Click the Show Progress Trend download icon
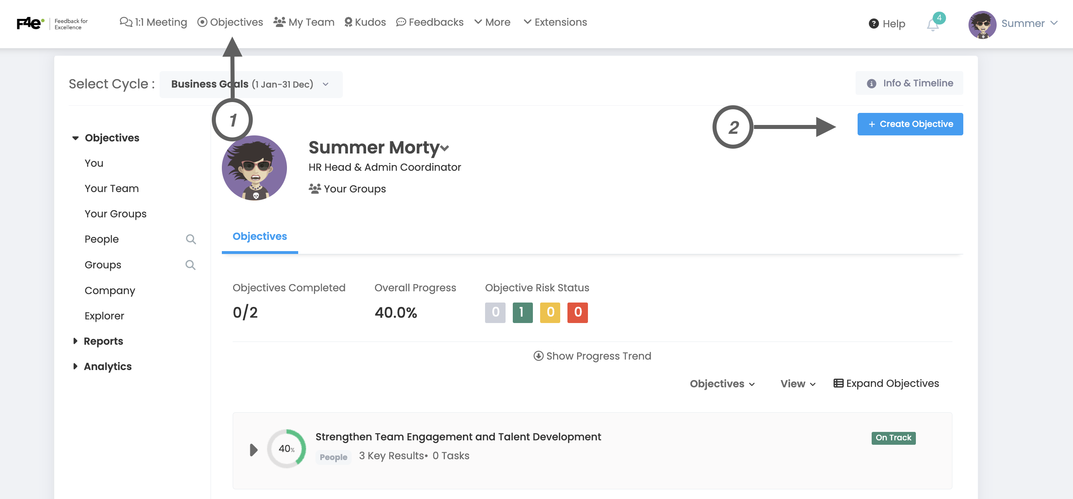This screenshot has height=499, width=1073. [538, 356]
